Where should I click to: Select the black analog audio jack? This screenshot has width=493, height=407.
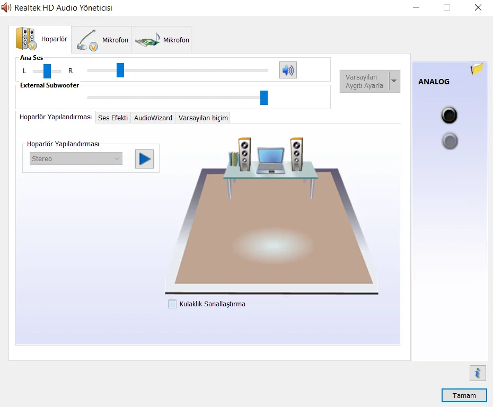[449, 115]
